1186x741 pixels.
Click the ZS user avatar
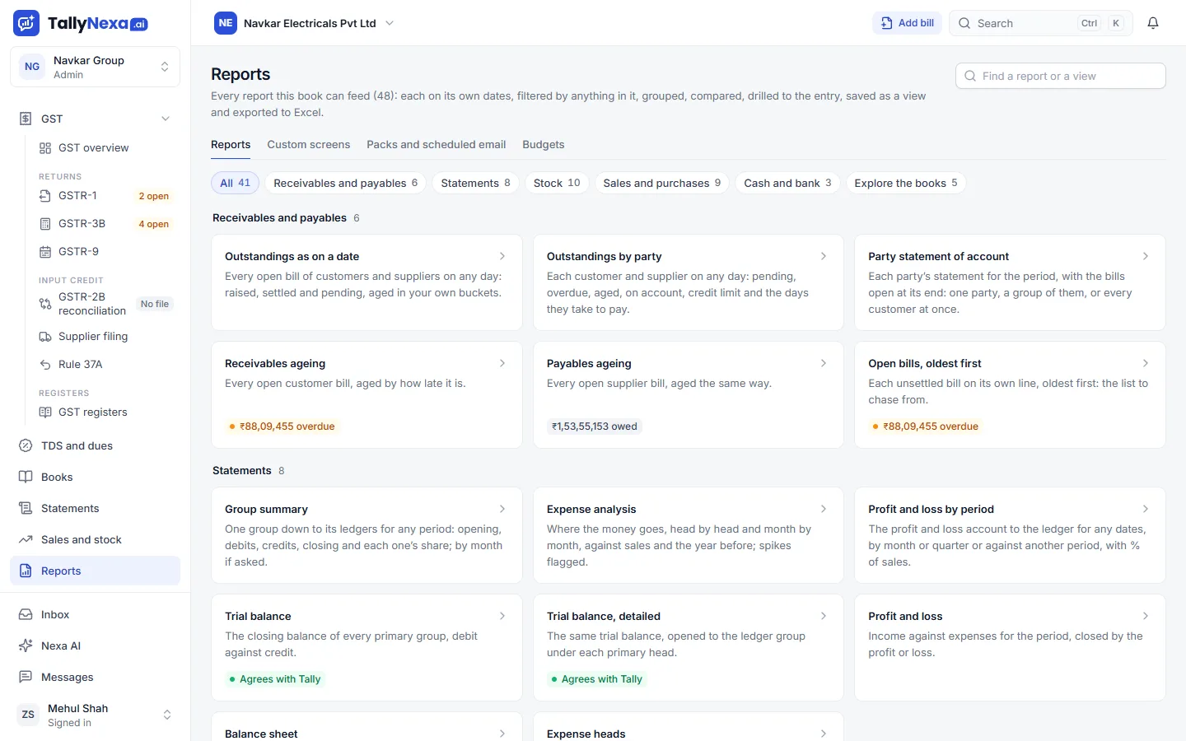coord(28,715)
